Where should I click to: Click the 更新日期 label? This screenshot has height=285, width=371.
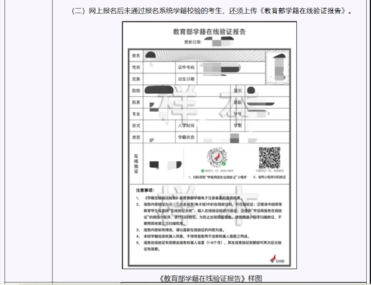coord(193,42)
